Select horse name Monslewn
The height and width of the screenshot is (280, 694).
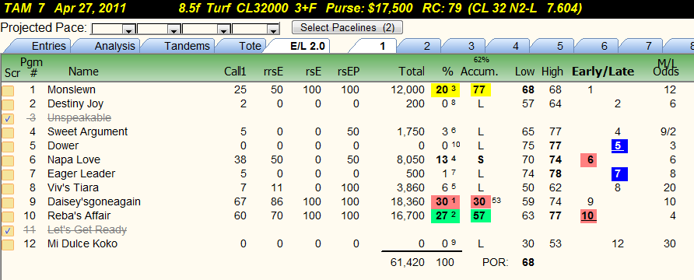coord(72,89)
